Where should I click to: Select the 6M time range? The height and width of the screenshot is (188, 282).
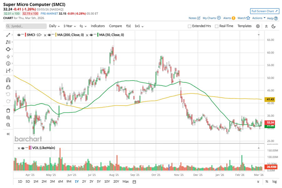coord(60,181)
